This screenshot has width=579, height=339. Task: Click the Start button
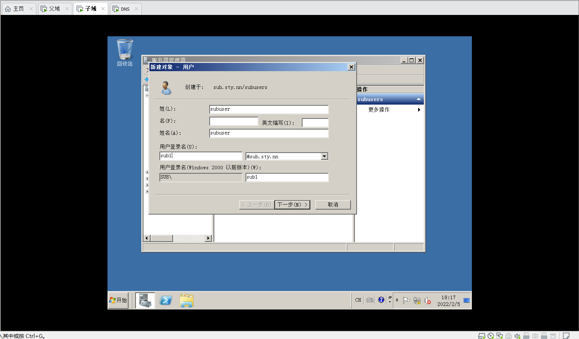[x=118, y=300]
